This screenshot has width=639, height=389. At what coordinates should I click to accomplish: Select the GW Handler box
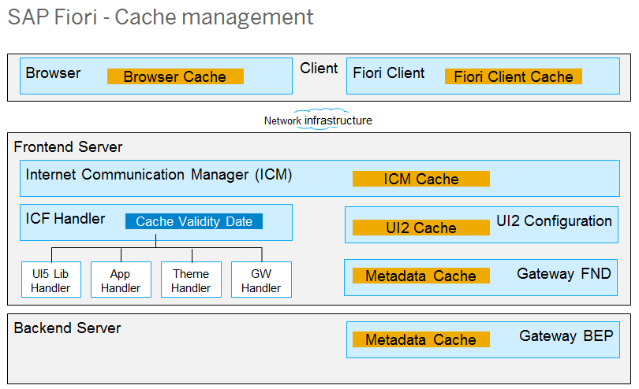[x=261, y=280]
